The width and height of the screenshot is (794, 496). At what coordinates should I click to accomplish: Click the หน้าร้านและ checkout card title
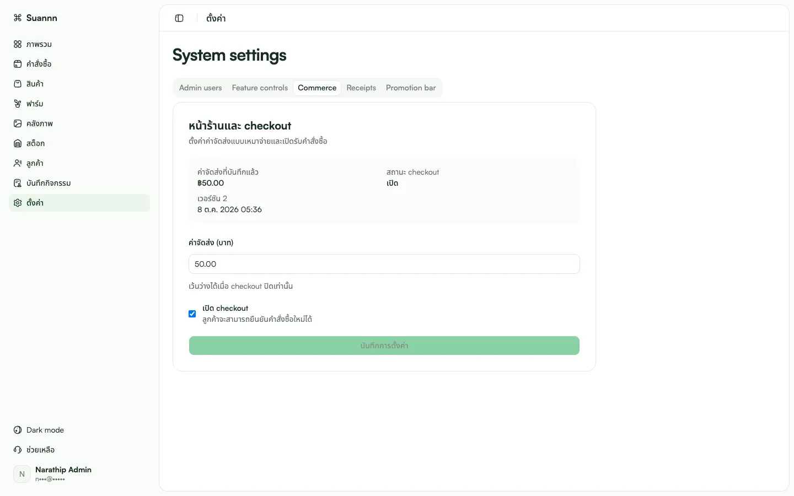click(240, 126)
